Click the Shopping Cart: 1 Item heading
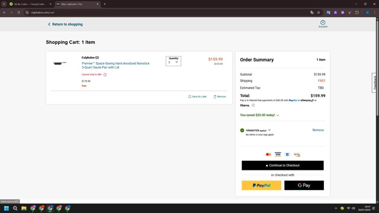Screen dimensions: 379x213 (x=70, y=42)
